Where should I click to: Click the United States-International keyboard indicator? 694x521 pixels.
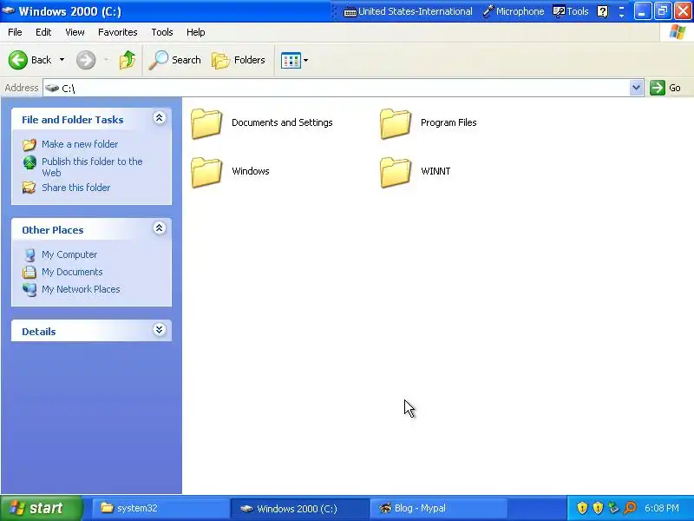point(408,11)
